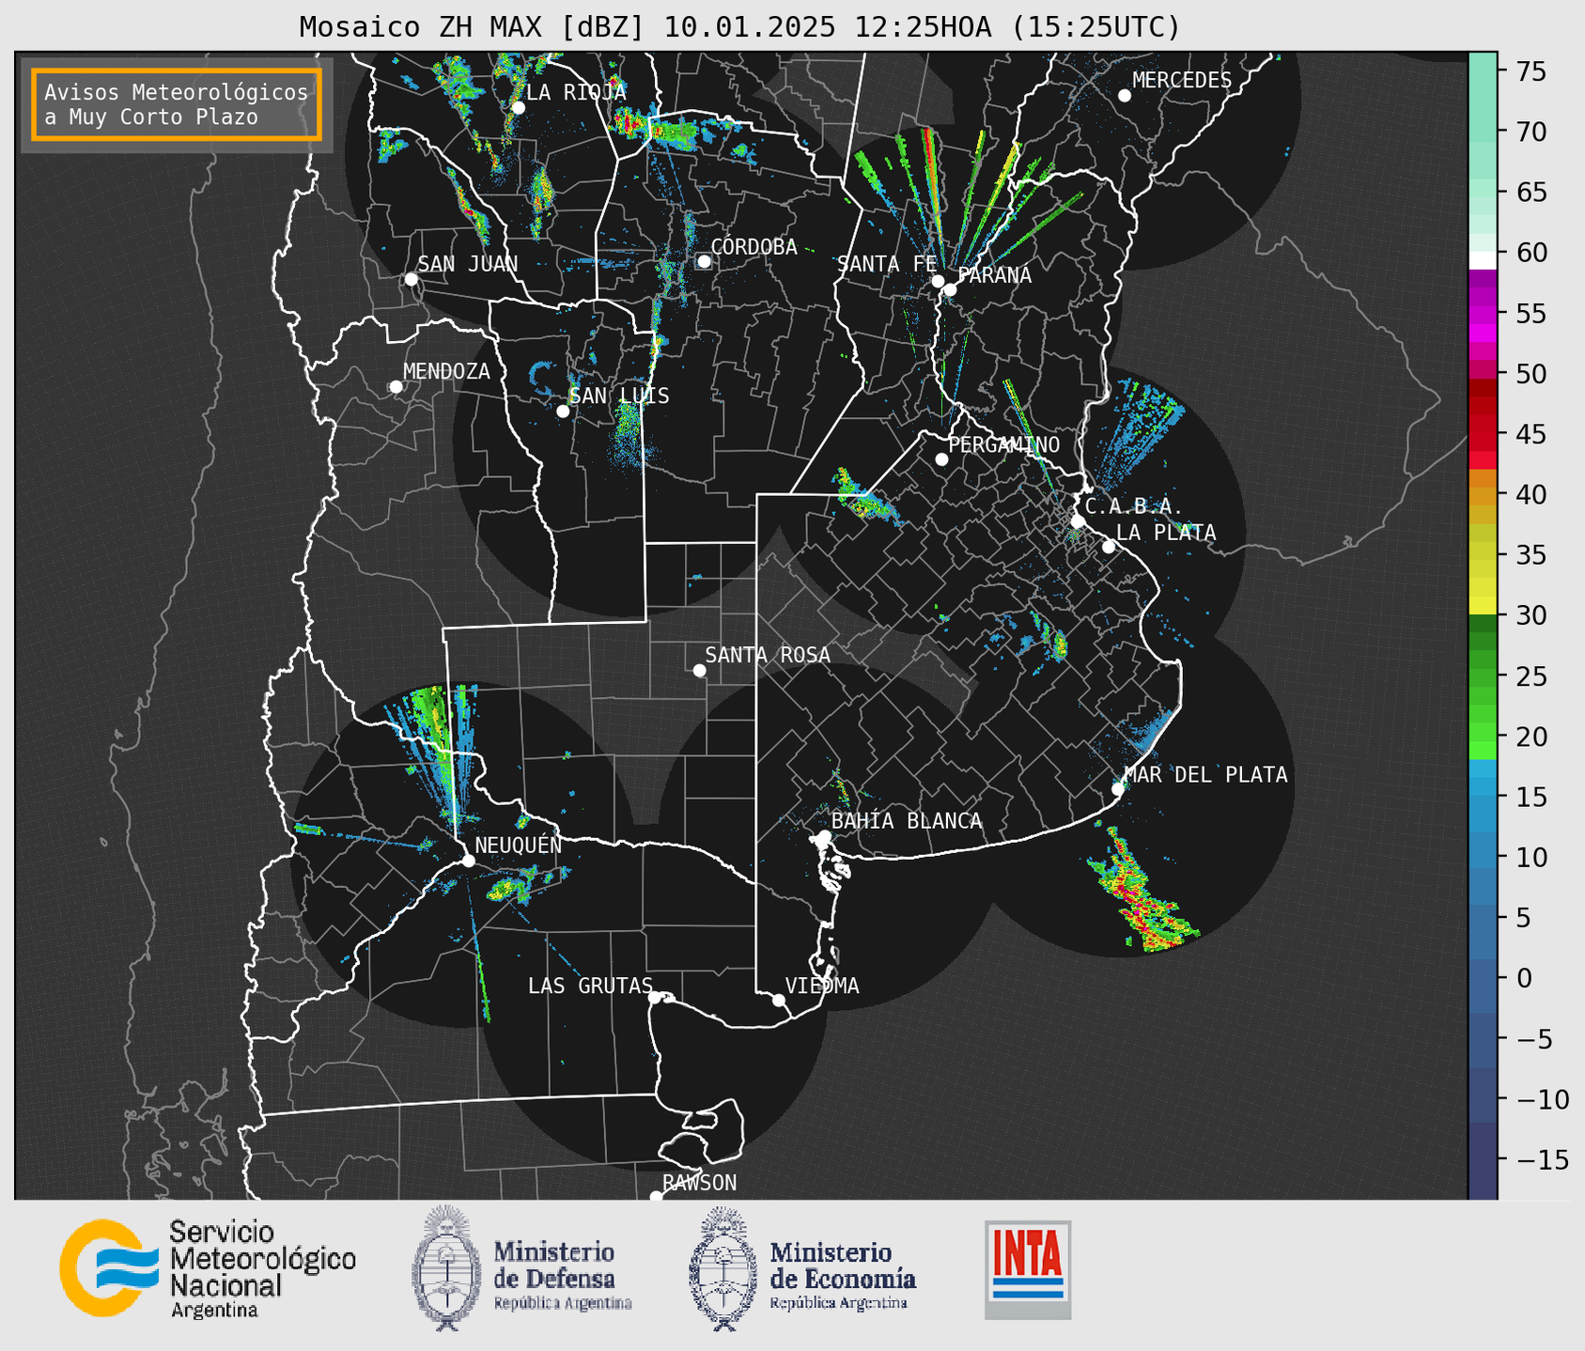Image resolution: width=1585 pixels, height=1351 pixels.
Task: Select the SAN JUAN city marker
Action: [411, 279]
